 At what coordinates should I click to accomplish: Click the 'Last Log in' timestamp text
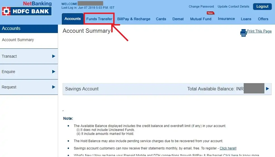tap(88, 8)
